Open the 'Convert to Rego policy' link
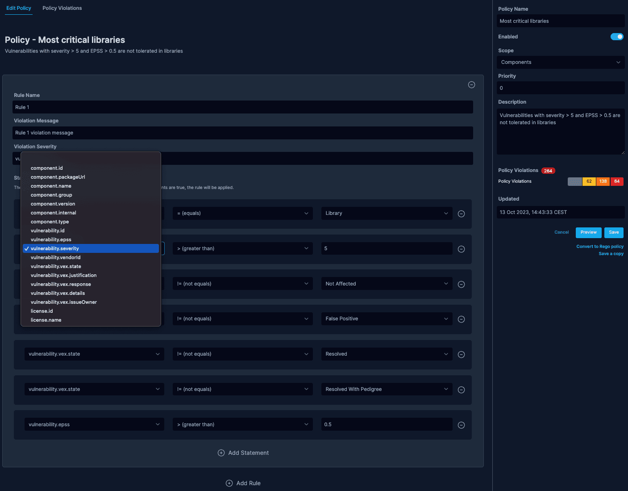 tap(600, 246)
